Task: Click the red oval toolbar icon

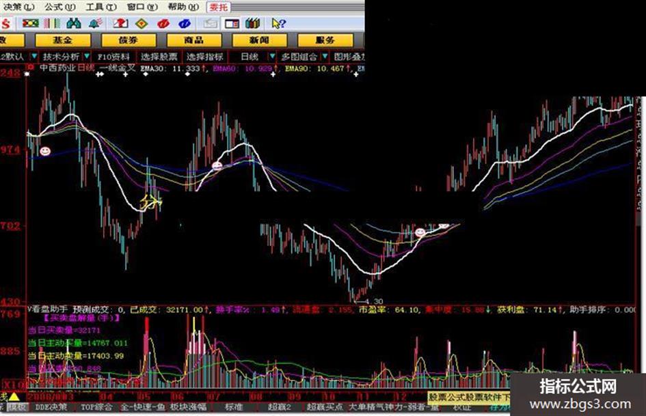Action: tap(163, 23)
